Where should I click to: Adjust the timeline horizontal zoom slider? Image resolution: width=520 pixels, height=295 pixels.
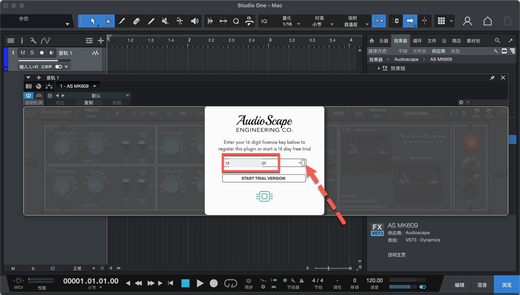328,268
